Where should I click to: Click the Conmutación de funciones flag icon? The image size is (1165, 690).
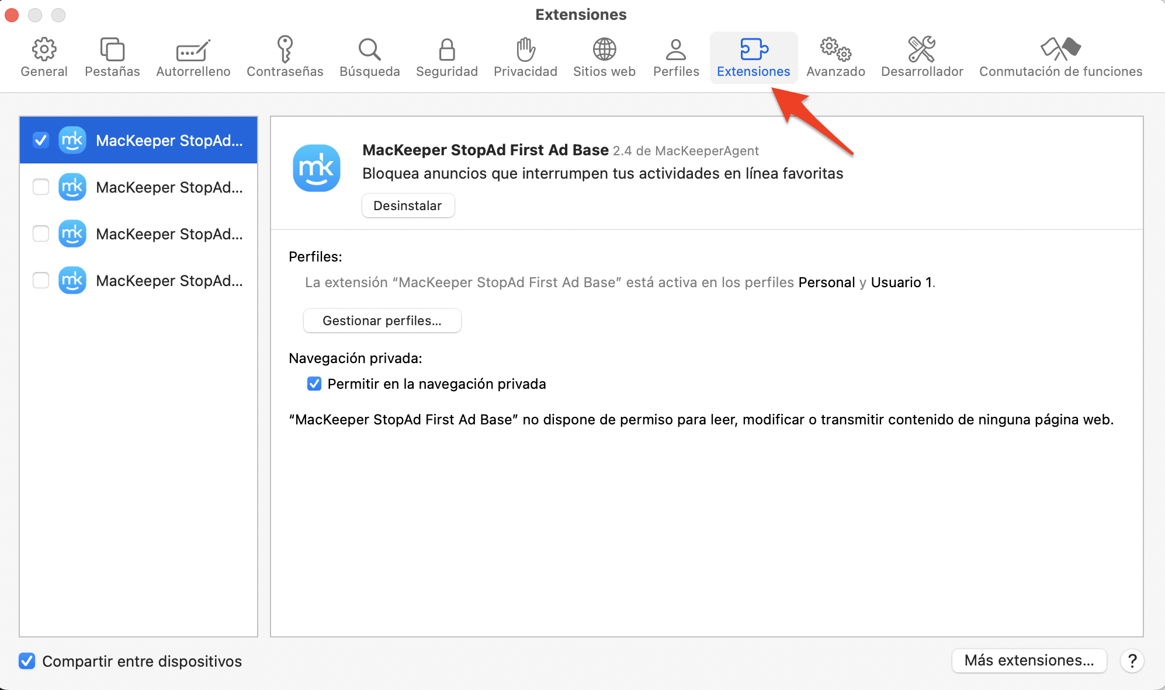tap(1061, 50)
